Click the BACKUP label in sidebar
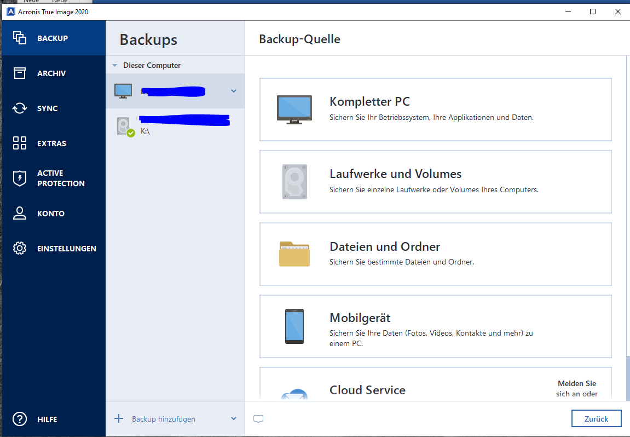The image size is (630, 437). click(x=53, y=38)
